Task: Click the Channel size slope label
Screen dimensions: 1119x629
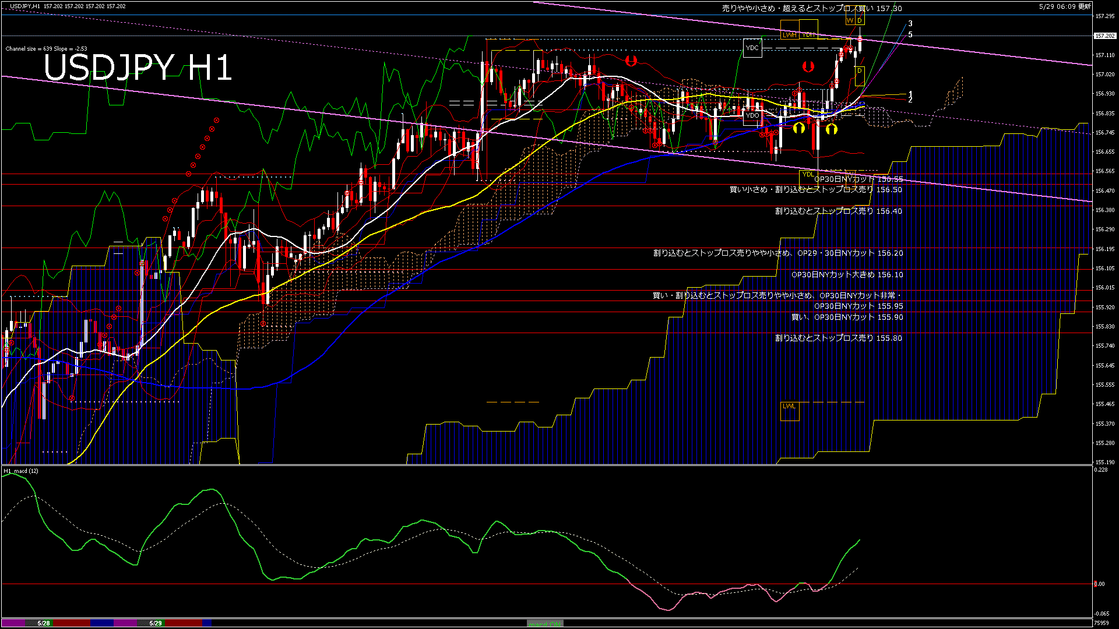Action: (x=46, y=49)
